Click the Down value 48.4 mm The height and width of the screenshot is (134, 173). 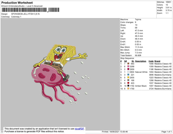click(139, 39)
